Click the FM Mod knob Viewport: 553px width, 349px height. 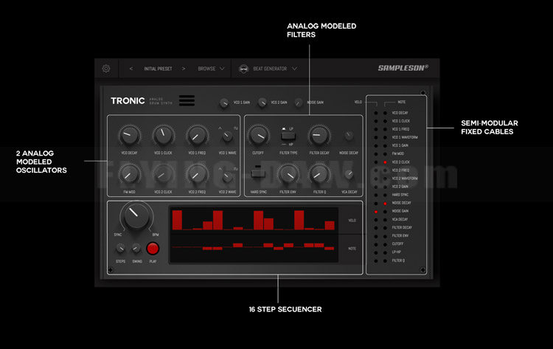129,174
